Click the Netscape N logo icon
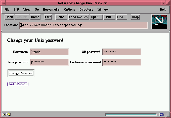The width and height of the screenshot is (171, 118). coord(159,21)
